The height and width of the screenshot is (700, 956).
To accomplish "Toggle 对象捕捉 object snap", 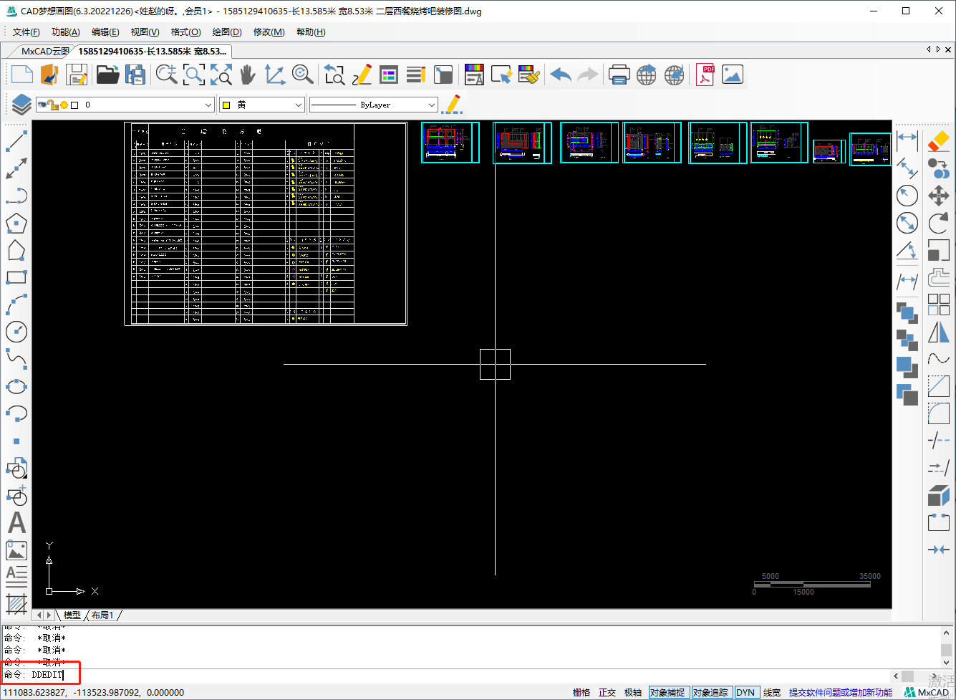I will 667,693.
